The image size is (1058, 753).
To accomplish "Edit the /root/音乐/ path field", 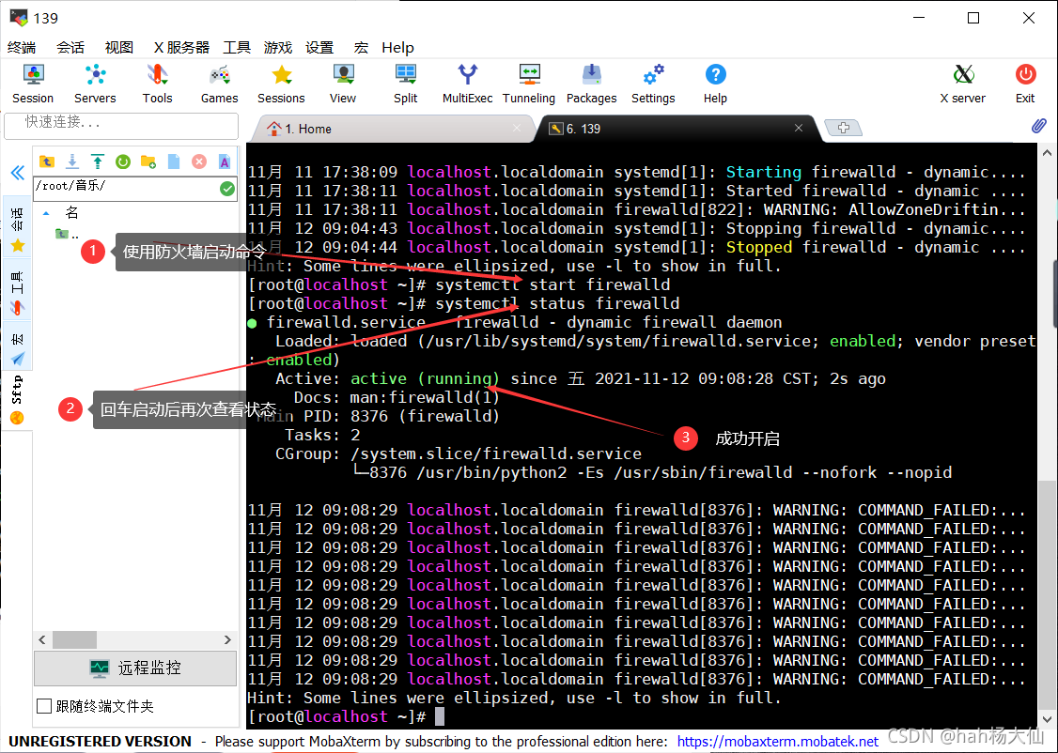I will tap(126, 188).
